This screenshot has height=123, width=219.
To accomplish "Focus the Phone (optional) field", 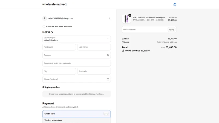I will point(77,79).
